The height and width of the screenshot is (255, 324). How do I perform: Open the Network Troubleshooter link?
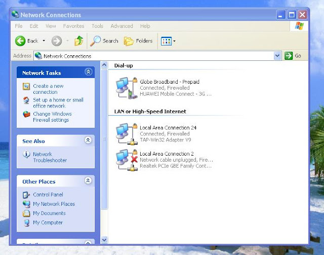(x=50, y=157)
